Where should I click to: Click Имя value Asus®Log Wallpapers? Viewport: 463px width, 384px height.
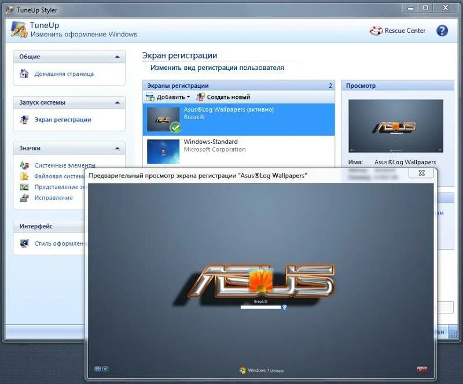405,162
